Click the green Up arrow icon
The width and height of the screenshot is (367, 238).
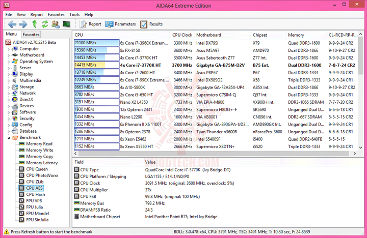(35, 24)
